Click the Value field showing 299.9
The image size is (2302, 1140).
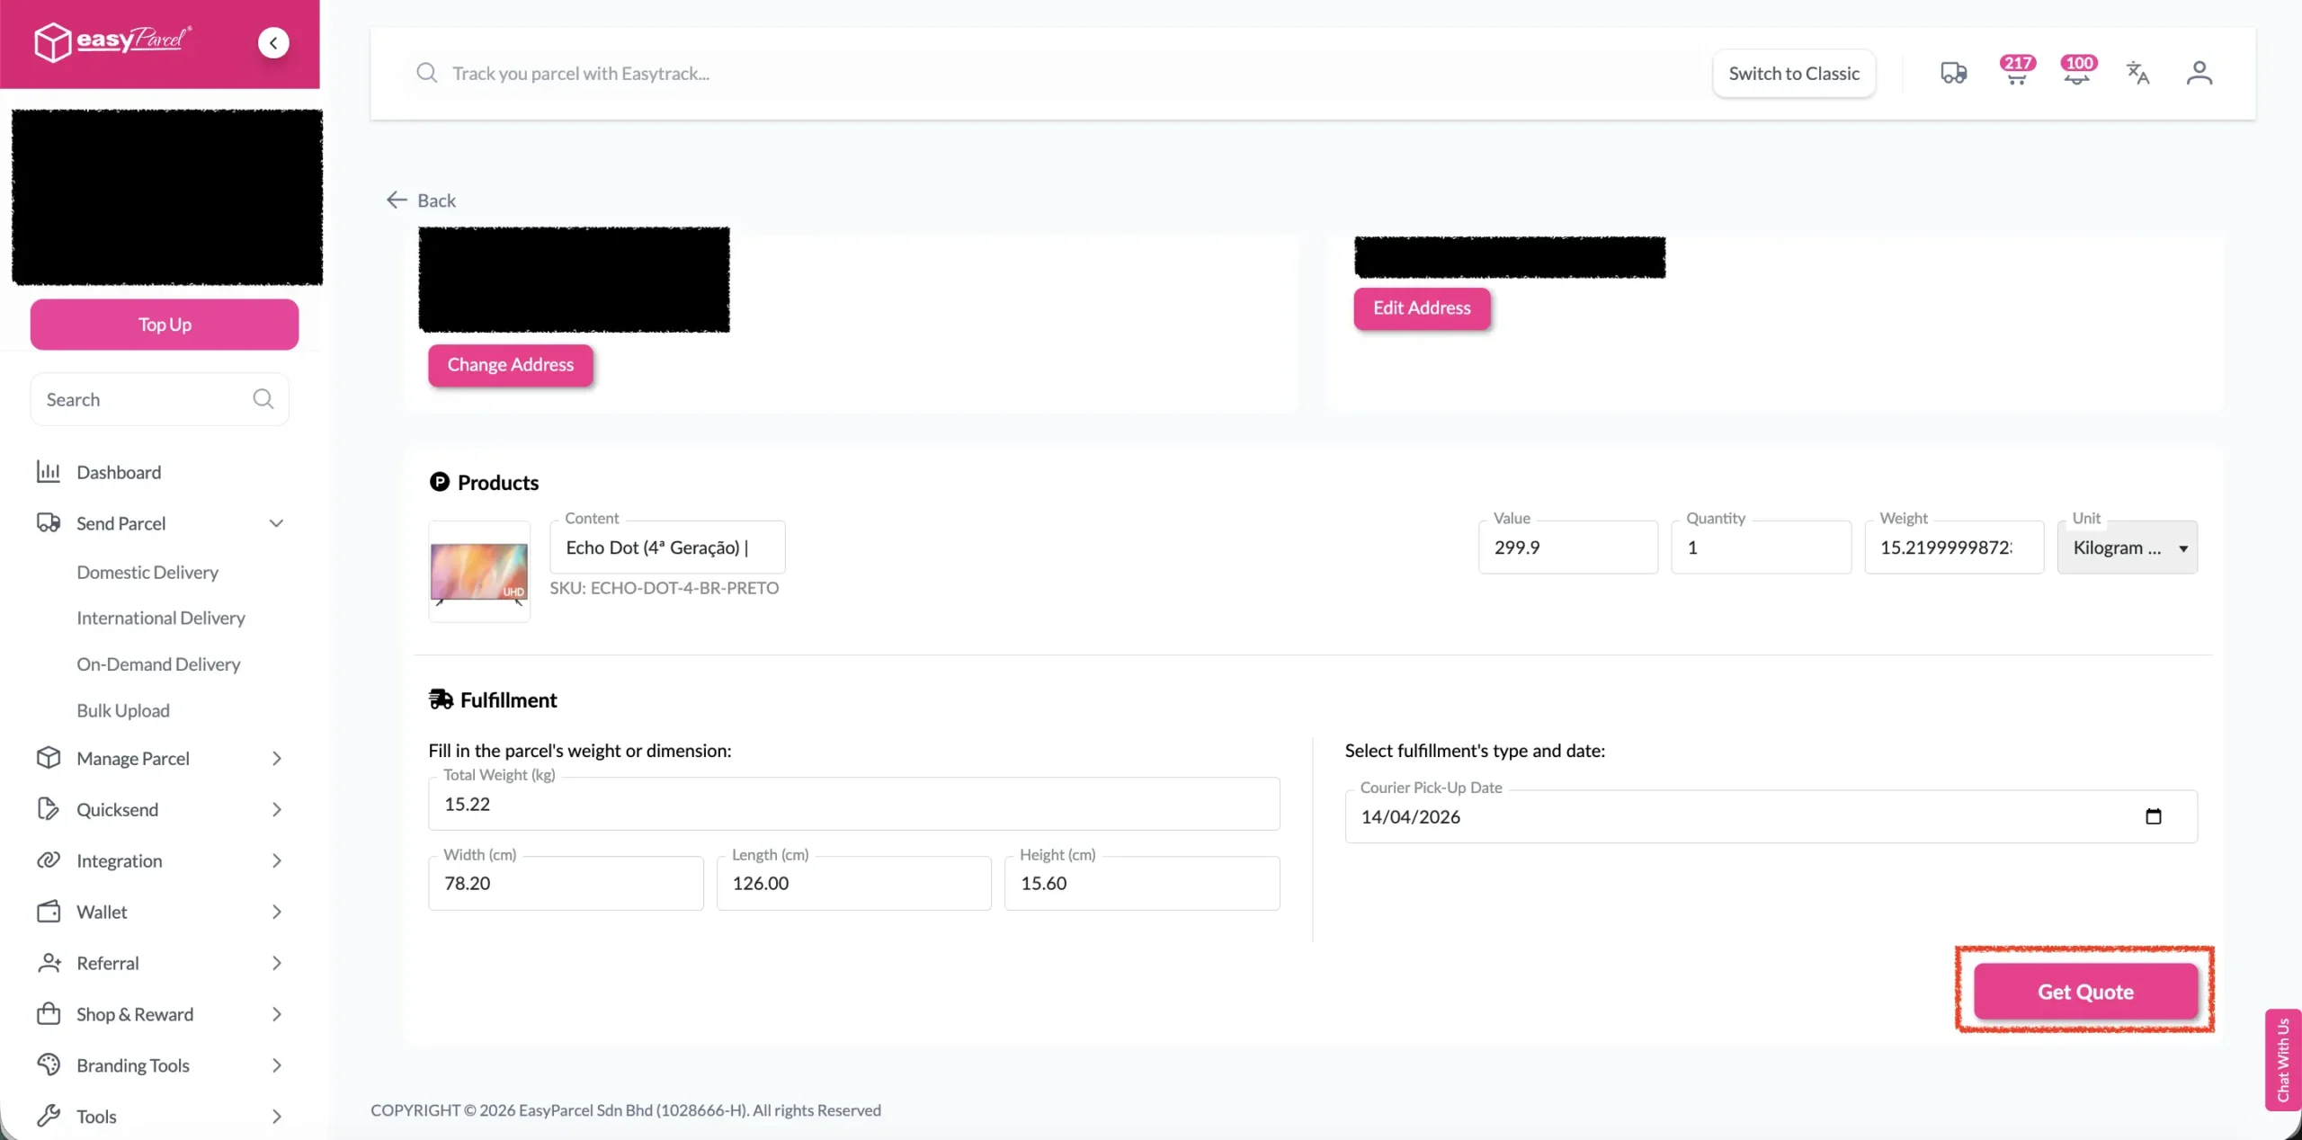[x=1568, y=548]
